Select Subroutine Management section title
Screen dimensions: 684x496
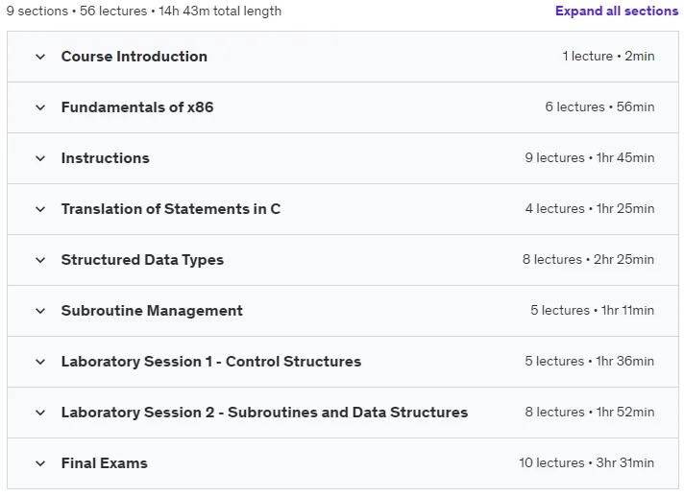(152, 311)
